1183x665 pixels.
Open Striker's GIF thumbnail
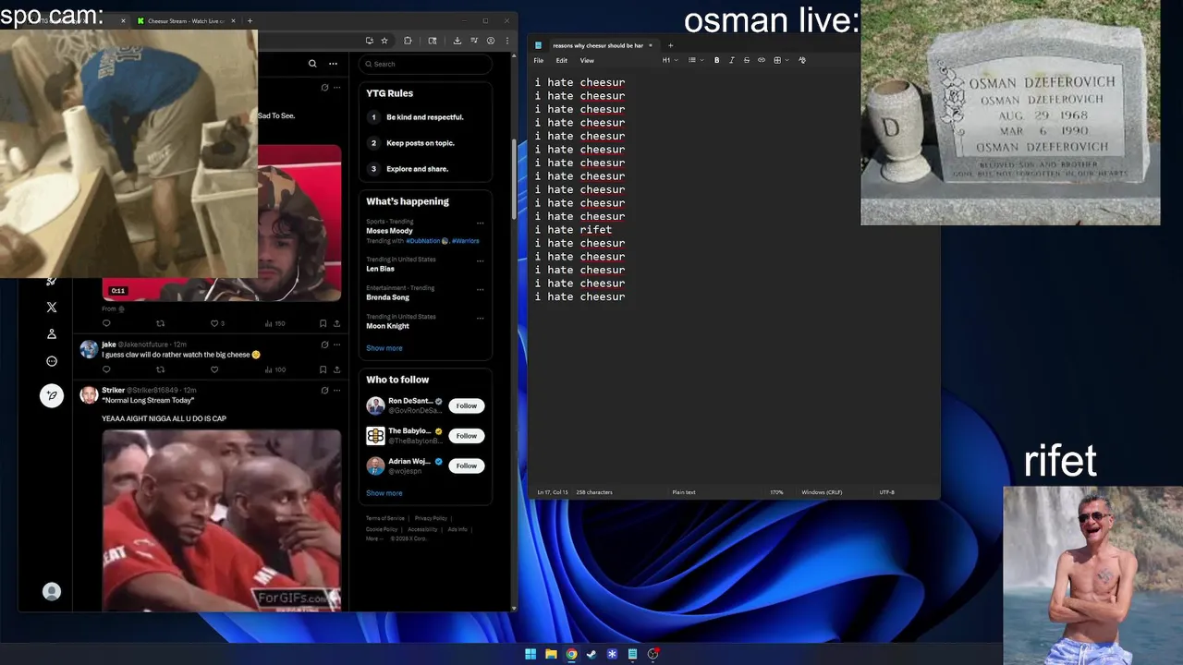click(x=222, y=520)
